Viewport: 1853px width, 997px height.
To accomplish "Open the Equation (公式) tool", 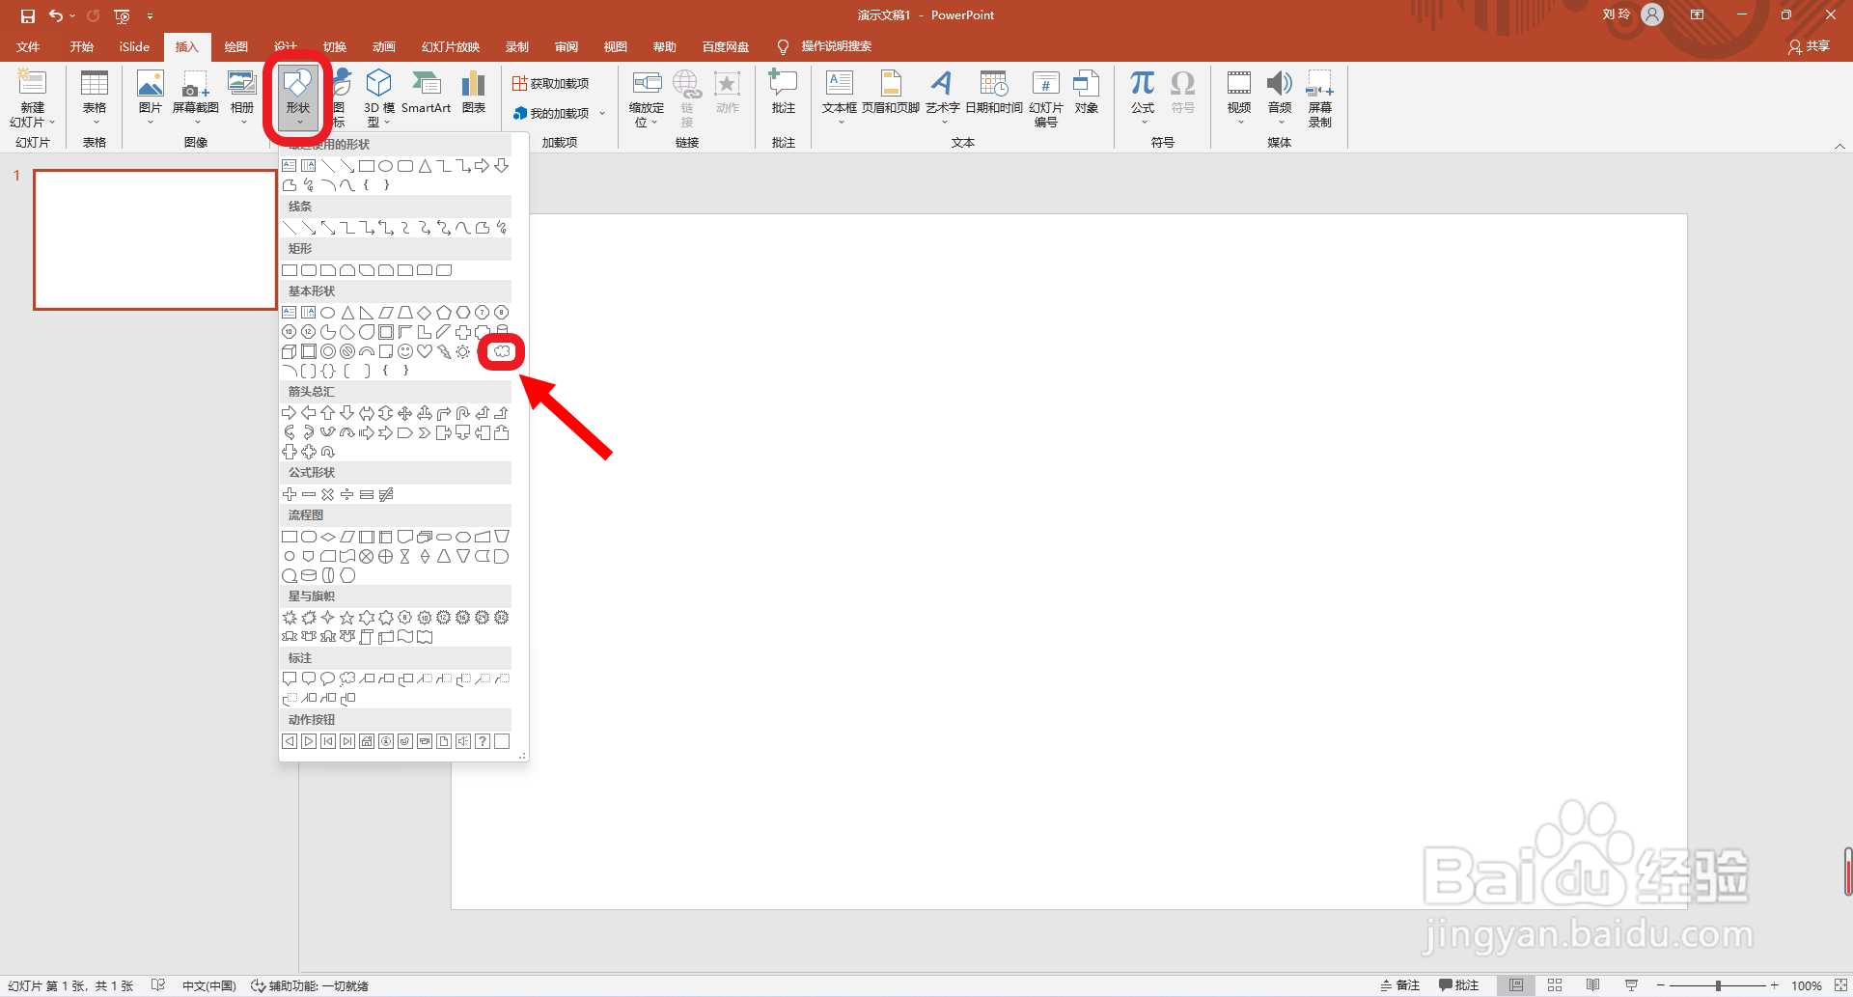I will click(1143, 95).
